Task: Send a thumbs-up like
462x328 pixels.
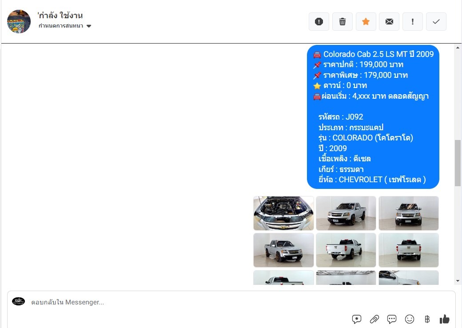Action: point(444,319)
